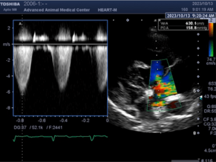Screen dimensions: 216x162
Task: Click the timestamp 2023/10/13 9:20:24 AM box
Action: (x=191, y=16)
